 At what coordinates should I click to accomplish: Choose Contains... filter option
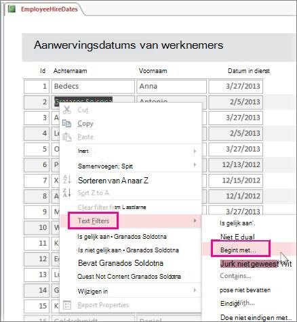pyautogui.click(x=235, y=276)
